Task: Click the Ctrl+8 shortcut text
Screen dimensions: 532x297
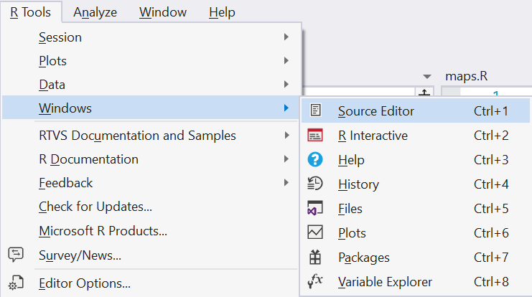Action: point(491,282)
